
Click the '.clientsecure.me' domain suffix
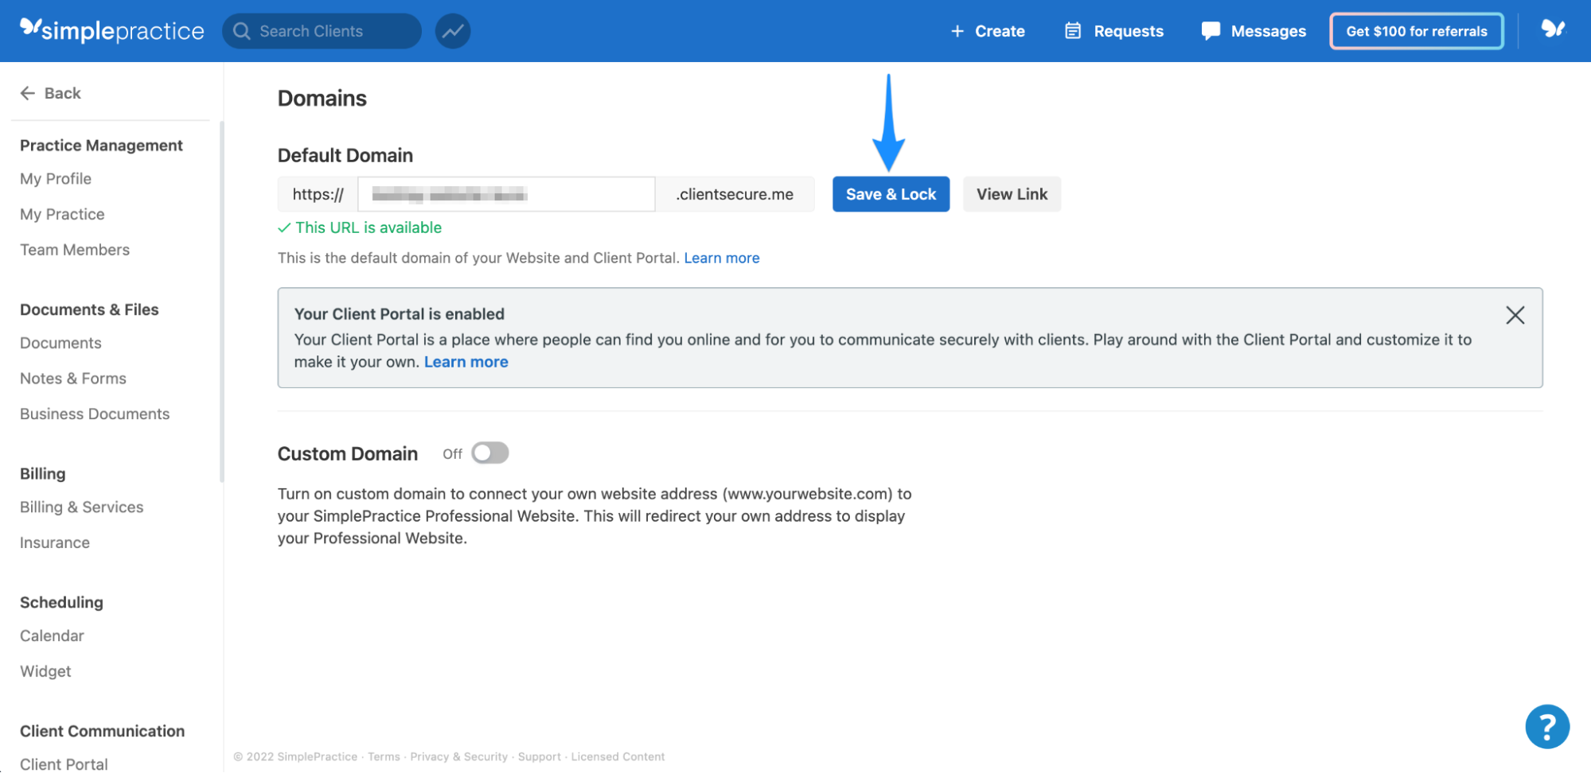pyautogui.click(x=735, y=194)
